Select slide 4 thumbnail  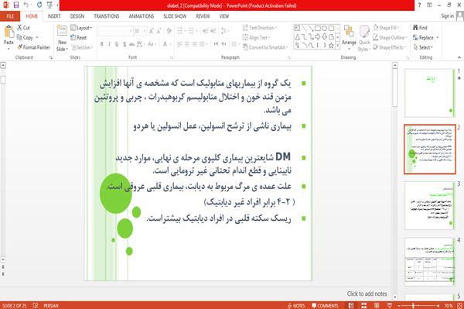pyautogui.click(x=430, y=261)
